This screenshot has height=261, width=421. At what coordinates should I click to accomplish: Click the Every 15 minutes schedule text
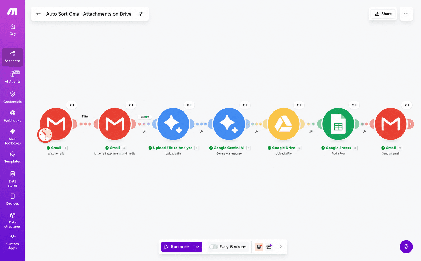233,247
